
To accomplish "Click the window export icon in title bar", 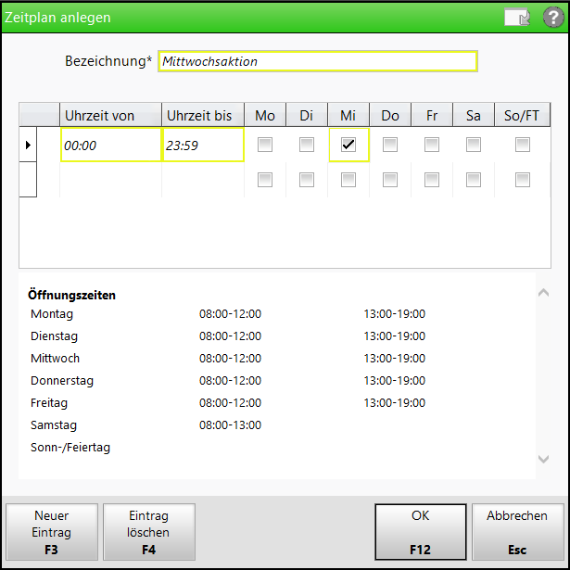I will pyautogui.click(x=516, y=18).
